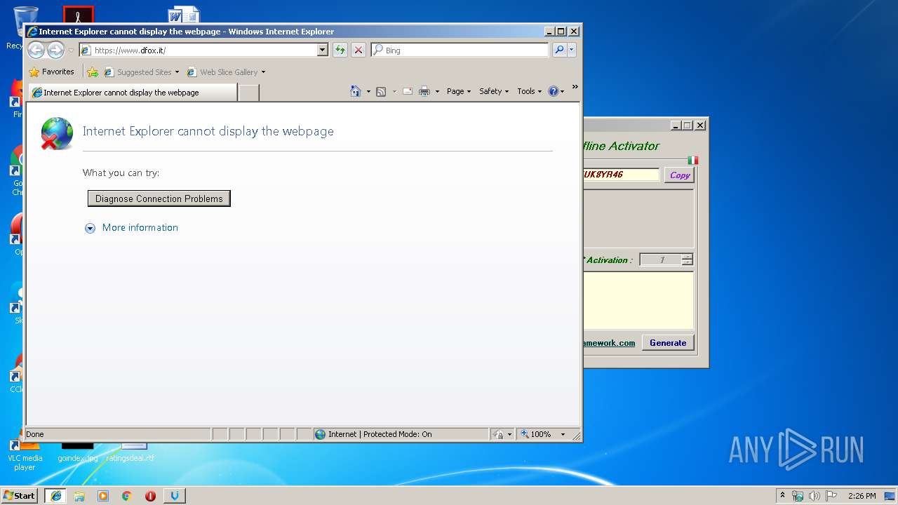The image size is (898, 505).
Task: Click the Done status bar text
Action: (x=35, y=434)
